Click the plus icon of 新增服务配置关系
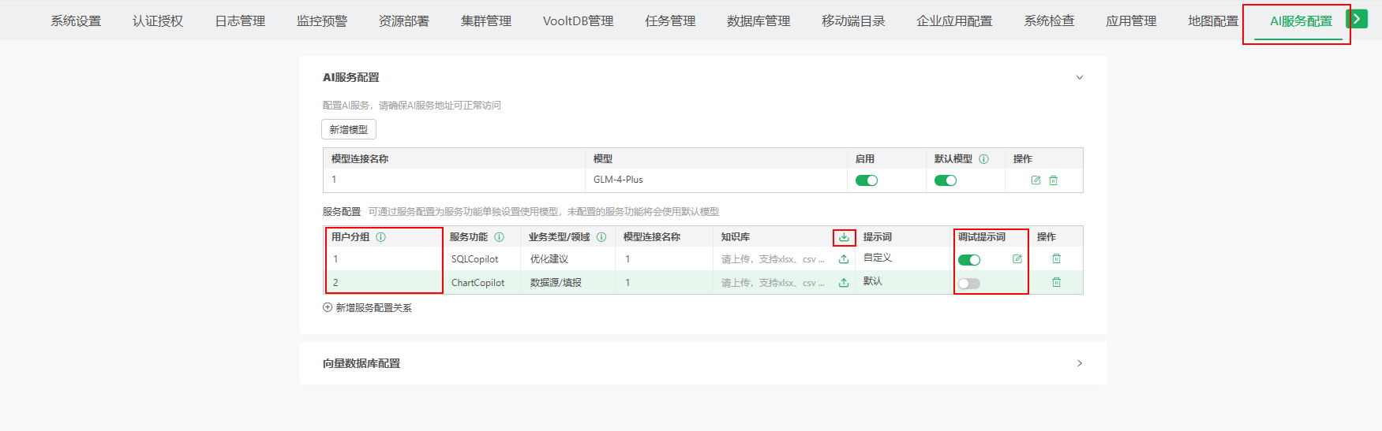Image resolution: width=1382 pixels, height=431 pixels. click(328, 308)
